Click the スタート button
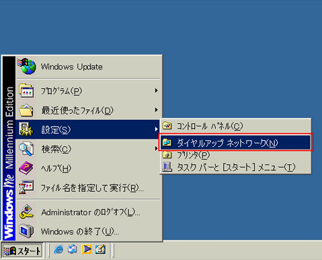The height and width of the screenshot is (260, 322). click(22, 251)
